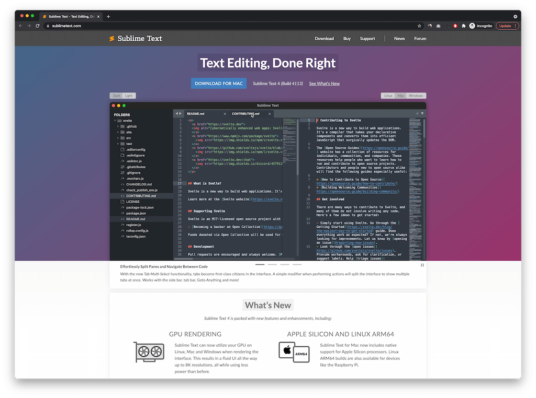Bookmark the page using the star icon
Image resolution: width=536 pixels, height=398 pixels.
click(x=419, y=25)
